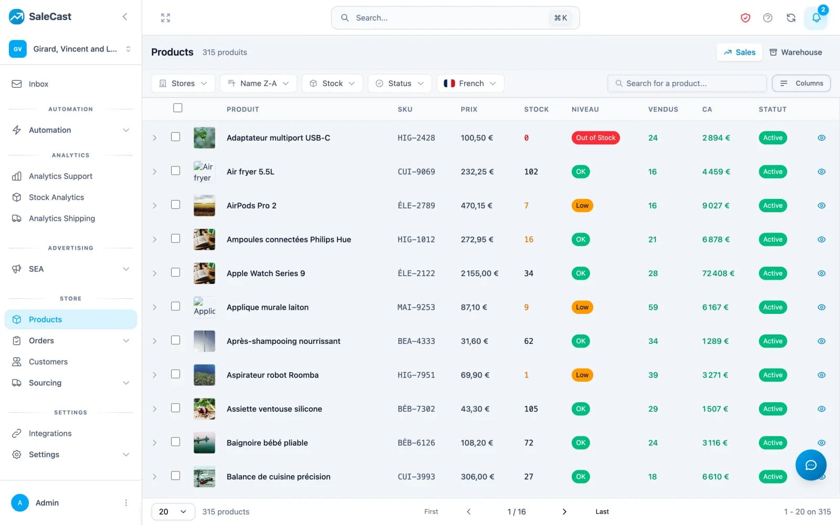This screenshot has height=525, width=840.
Task: Open the red shield security icon
Action: tap(745, 18)
